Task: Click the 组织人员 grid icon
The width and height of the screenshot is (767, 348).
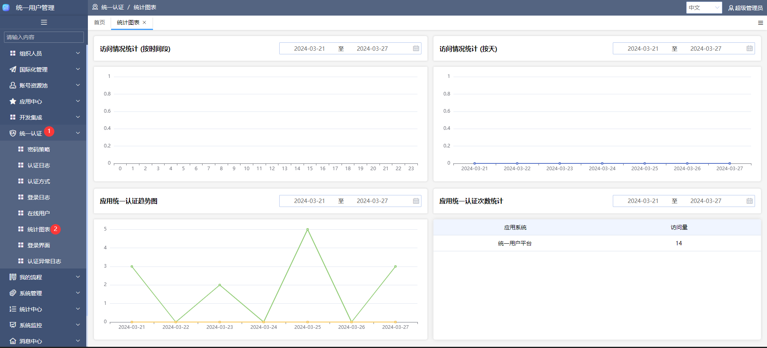Action: 13,53
